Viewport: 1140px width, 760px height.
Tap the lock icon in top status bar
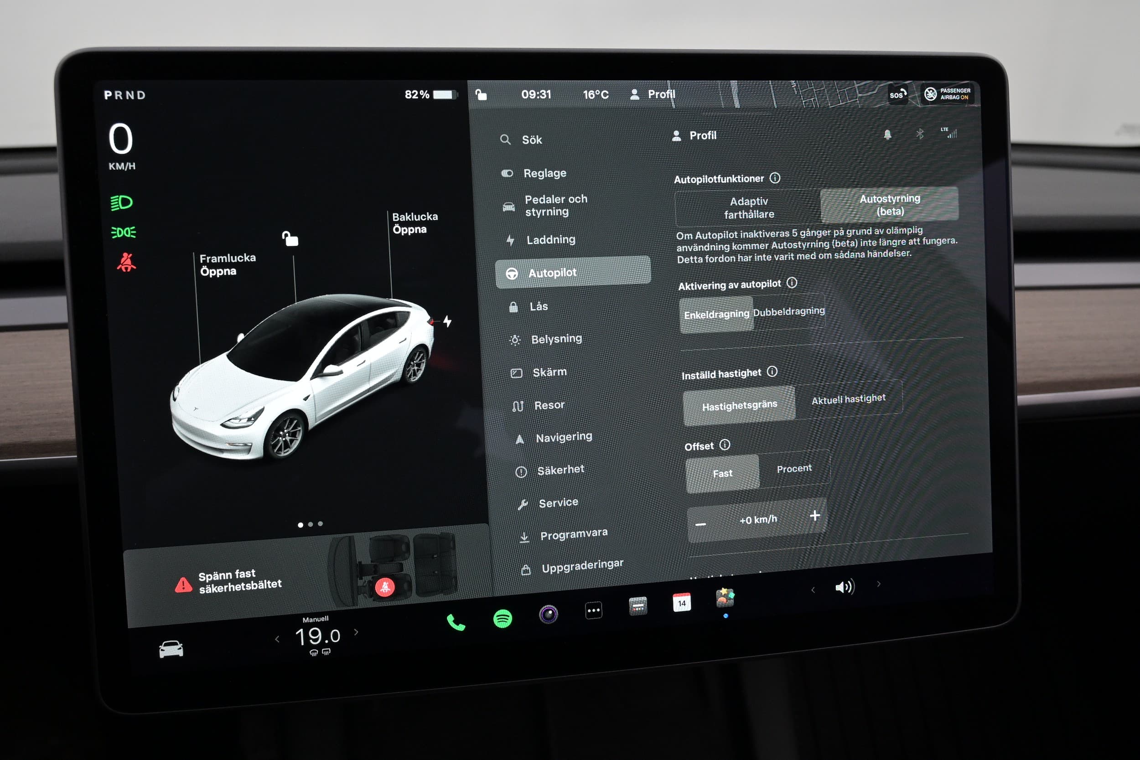481,94
